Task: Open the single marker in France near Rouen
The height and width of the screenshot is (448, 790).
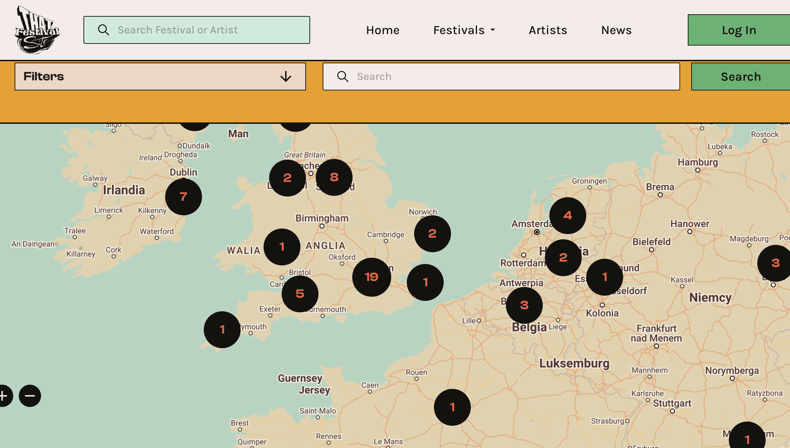Action: coord(452,407)
